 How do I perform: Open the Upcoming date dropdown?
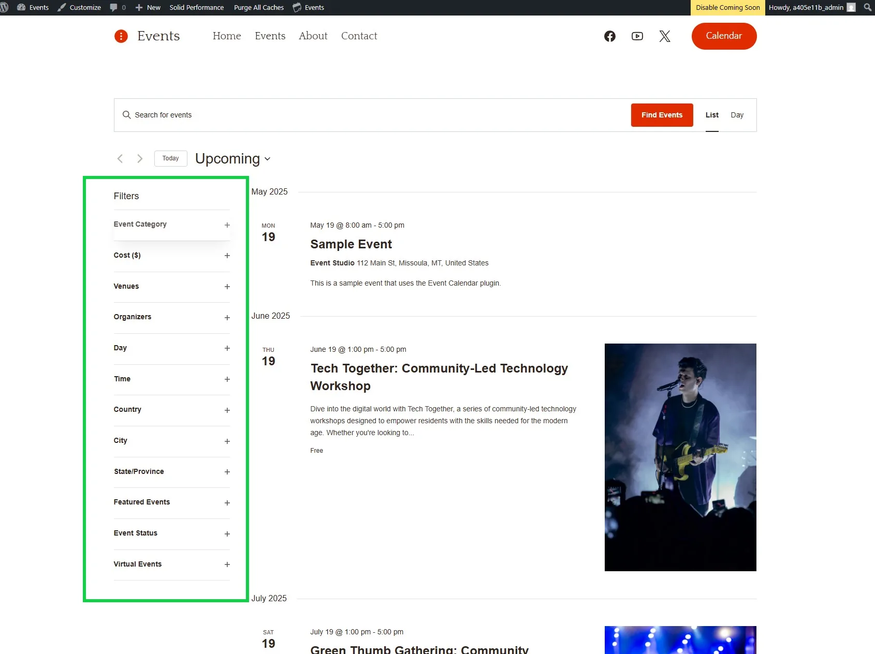(232, 158)
